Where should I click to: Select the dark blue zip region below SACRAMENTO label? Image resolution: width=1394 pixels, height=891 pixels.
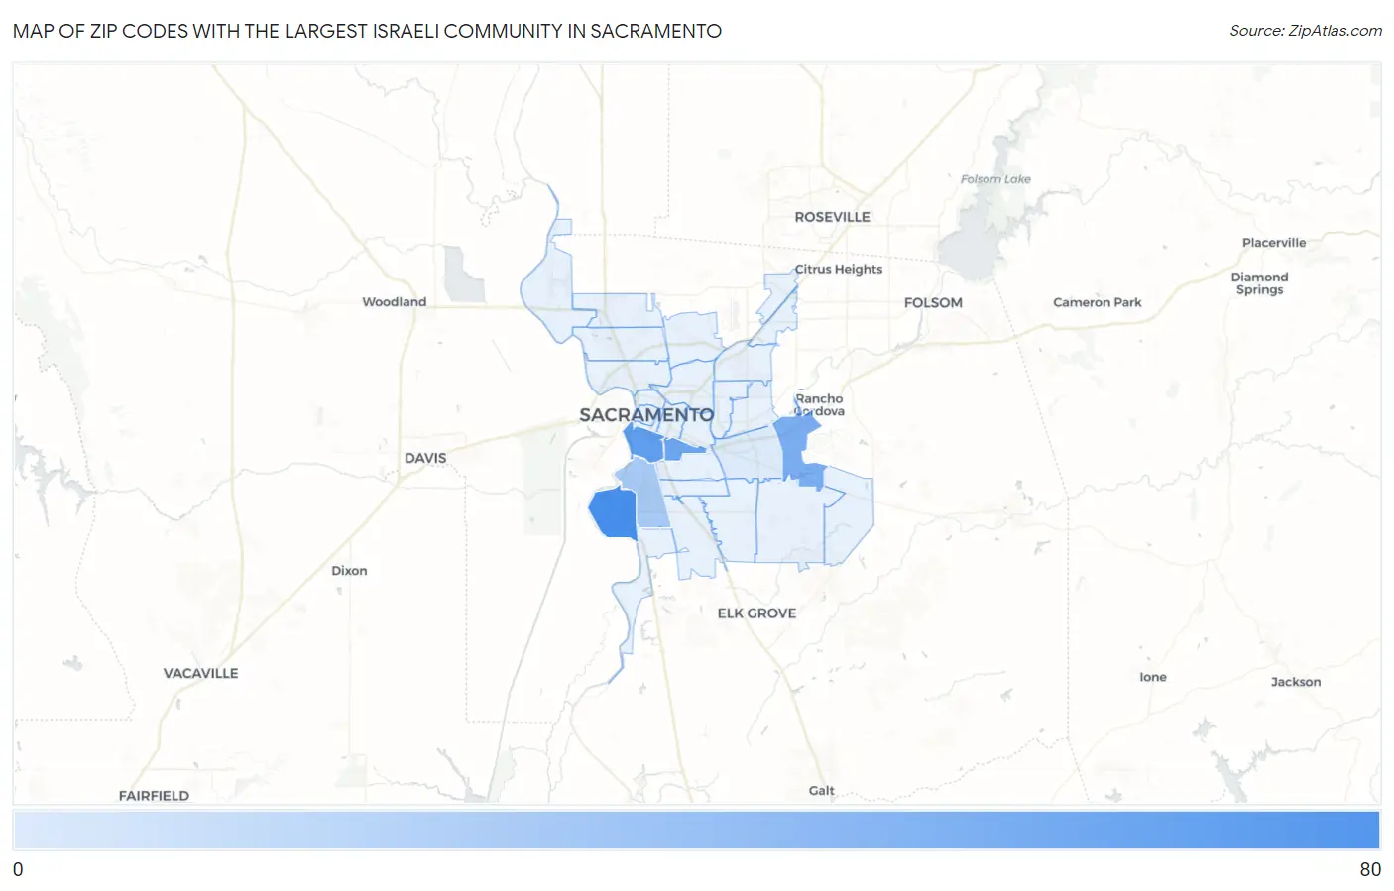(x=643, y=443)
